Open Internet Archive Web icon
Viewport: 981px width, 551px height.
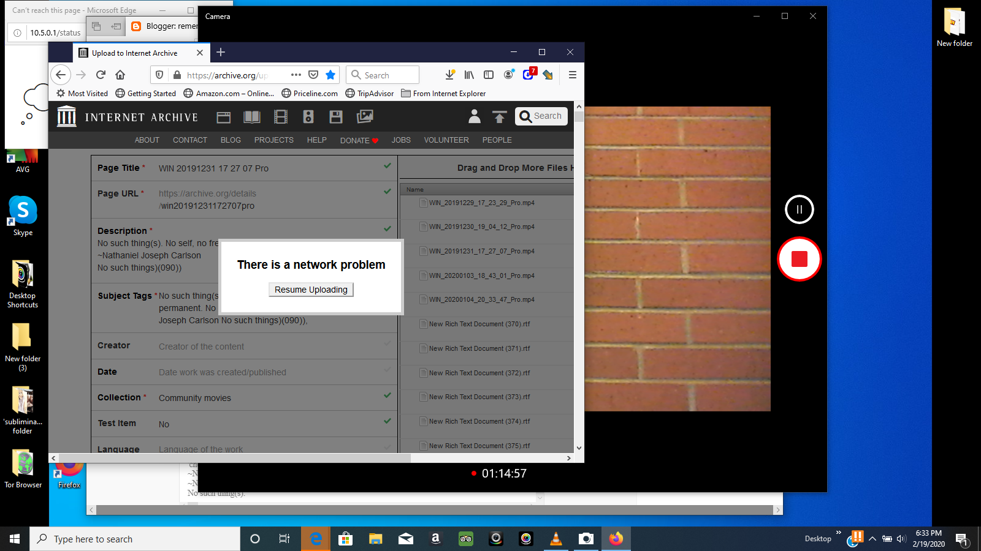point(224,117)
